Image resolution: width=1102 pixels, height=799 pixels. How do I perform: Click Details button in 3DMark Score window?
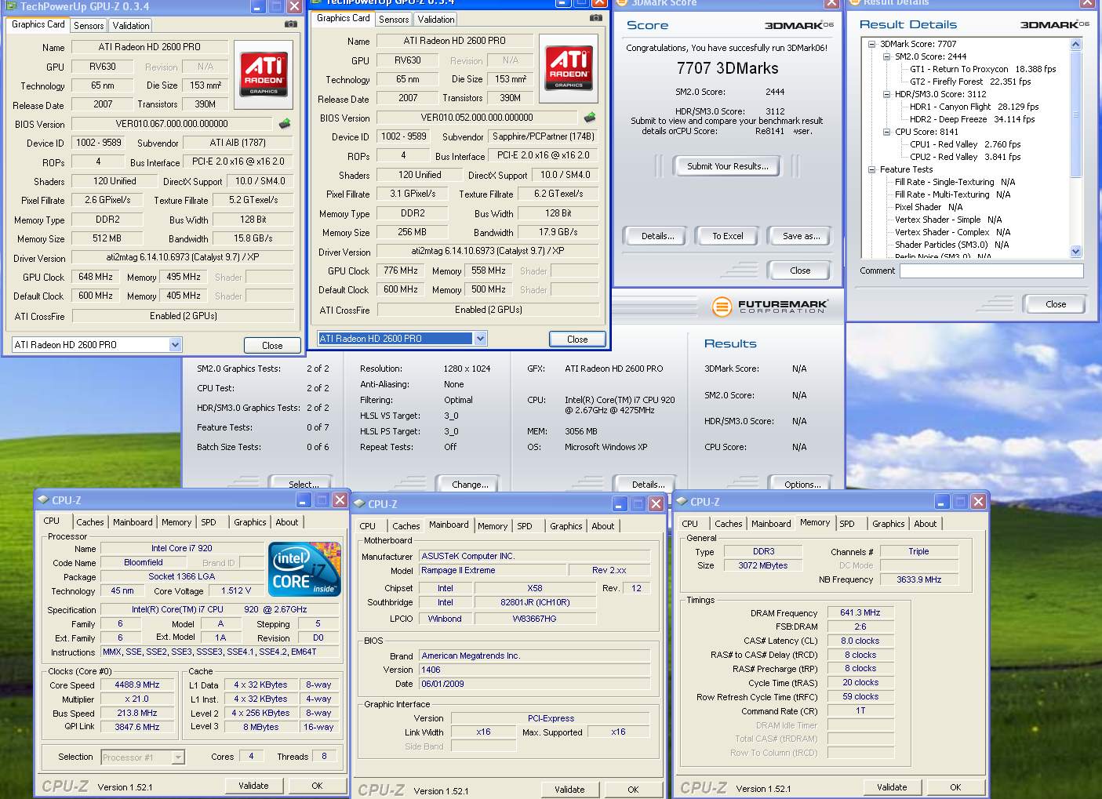coord(657,236)
